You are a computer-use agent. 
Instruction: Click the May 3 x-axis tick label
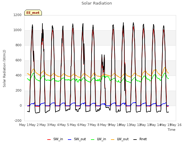(x=44, y=125)
